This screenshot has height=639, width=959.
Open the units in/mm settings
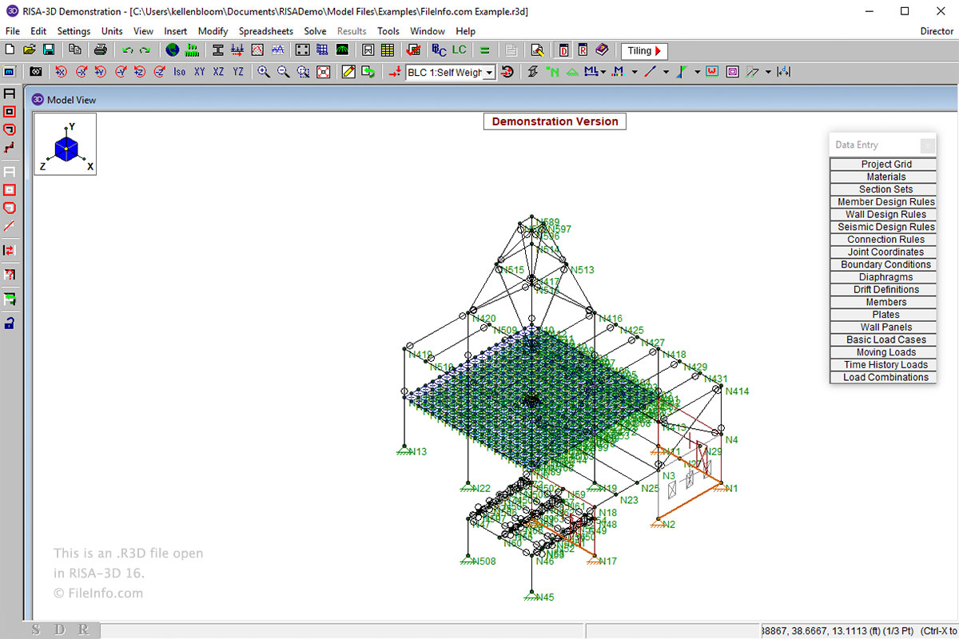pyautogui.click(x=192, y=50)
